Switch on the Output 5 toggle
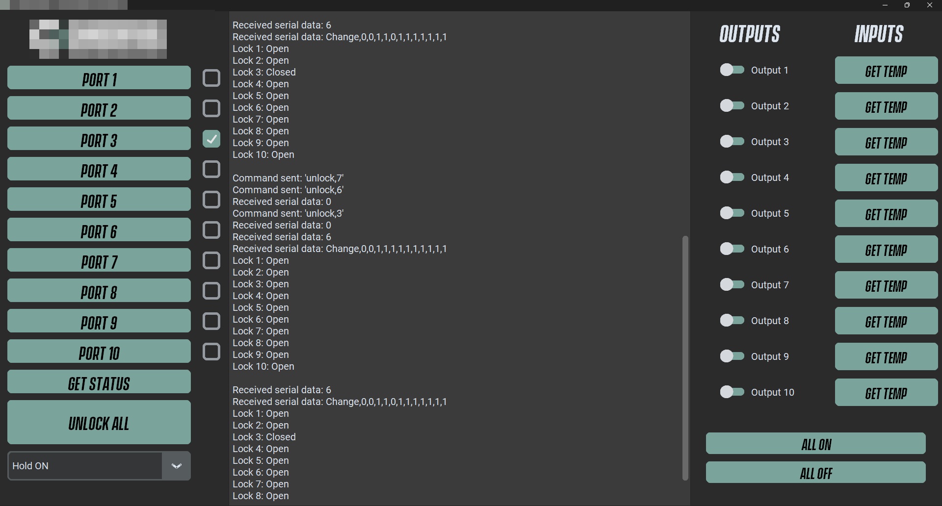942x506 pixels. 732,213
